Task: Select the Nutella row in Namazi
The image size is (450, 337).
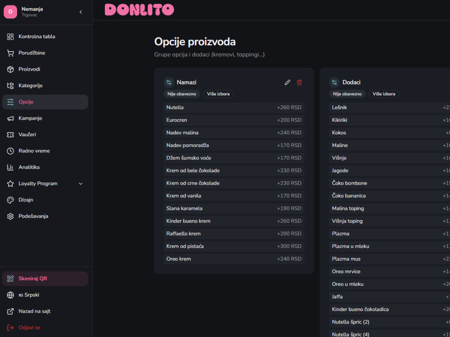Action: pos(234,107)
